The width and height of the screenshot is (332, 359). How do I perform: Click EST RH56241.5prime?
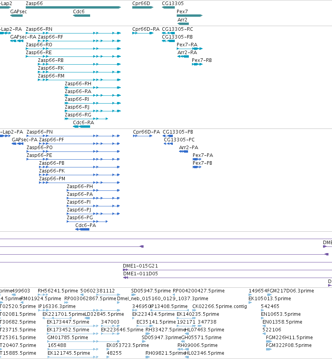[58, 291]
